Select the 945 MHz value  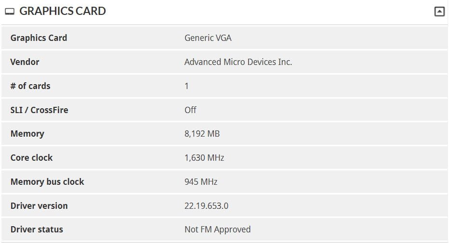(x=201, y=181)
